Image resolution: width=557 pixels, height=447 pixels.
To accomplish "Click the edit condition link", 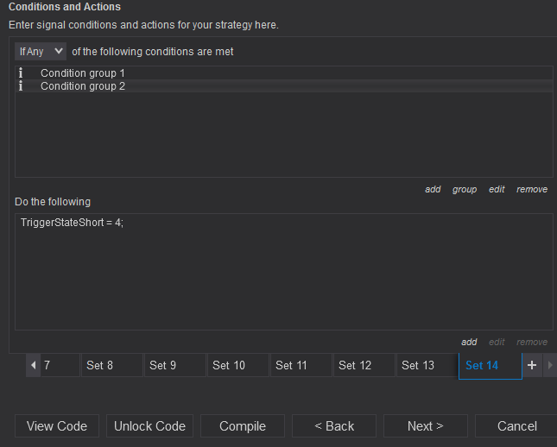I will click(497, 189).
